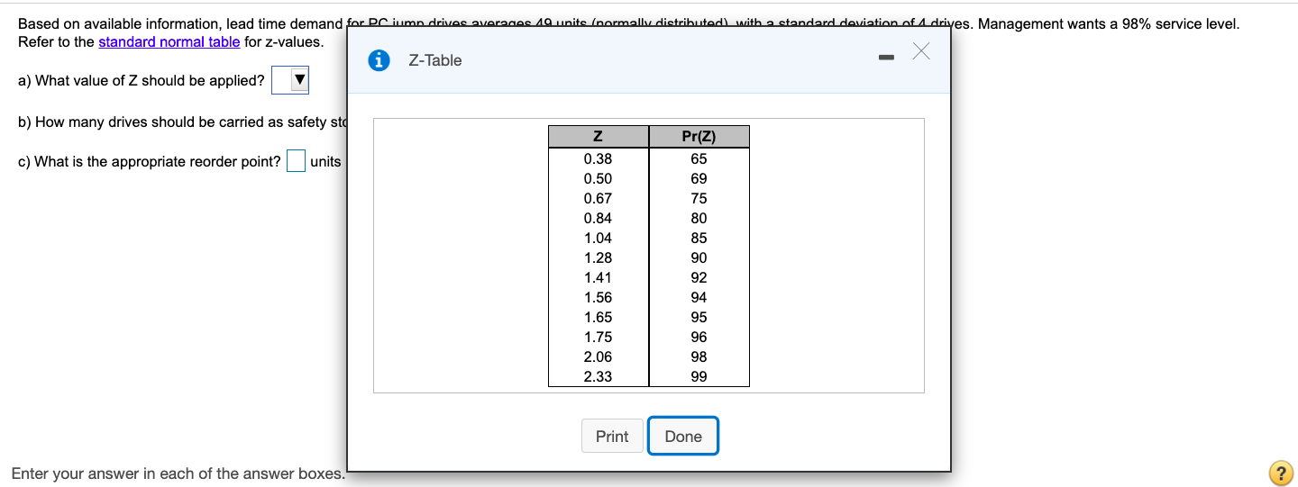Image resolution: width=1298 pixels, height=487 pixels.
Task: Click the Z value 1.65 cell
Action: (x=598, y=317)
